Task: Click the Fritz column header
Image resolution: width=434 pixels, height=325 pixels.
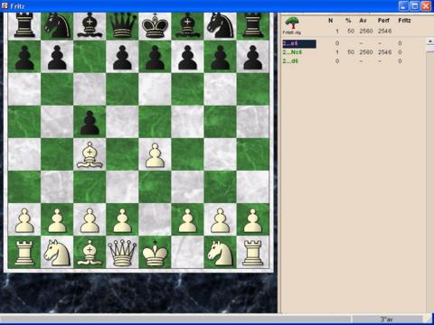Action: [x=404, y=21]
